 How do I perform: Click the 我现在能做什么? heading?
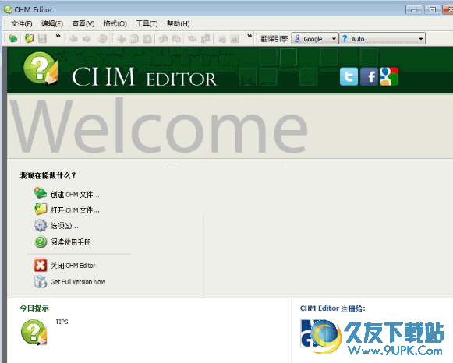[48, 175]
